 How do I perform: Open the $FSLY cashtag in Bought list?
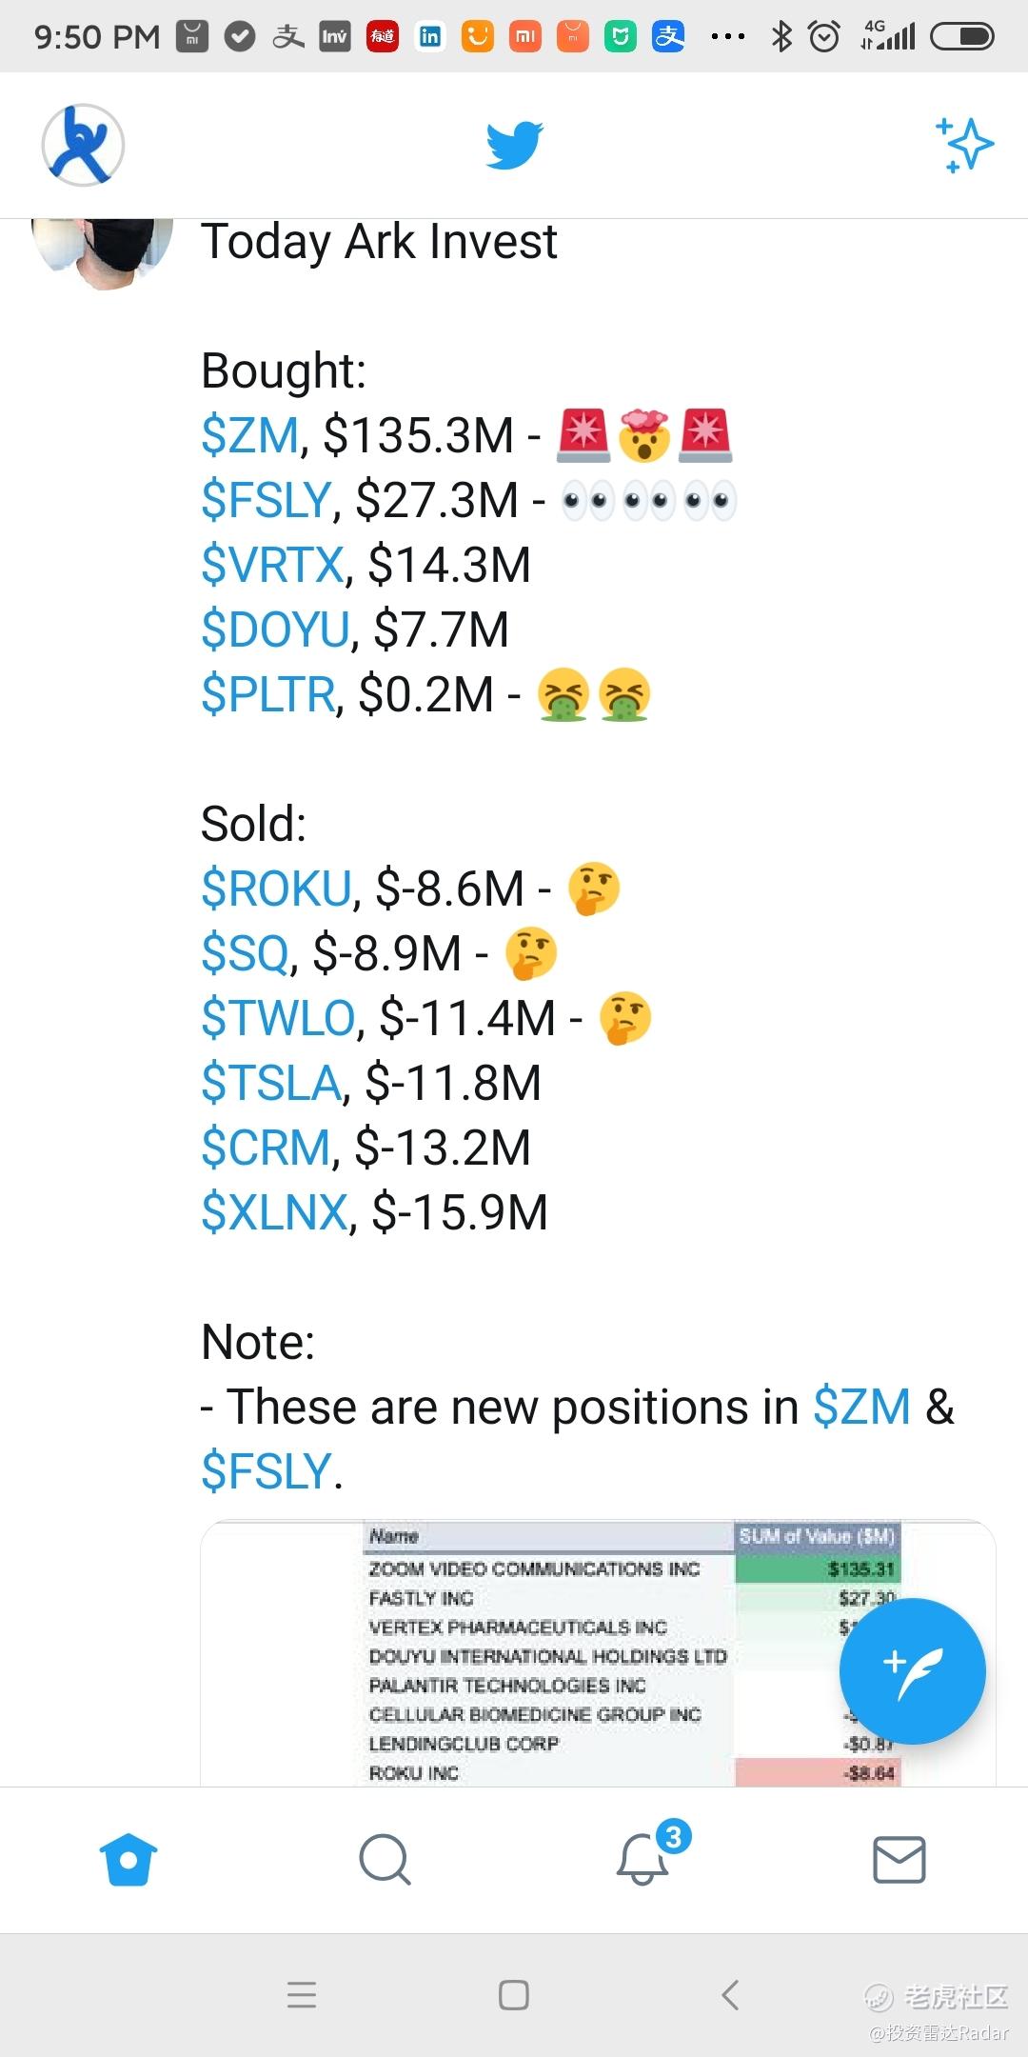[267, 500]
